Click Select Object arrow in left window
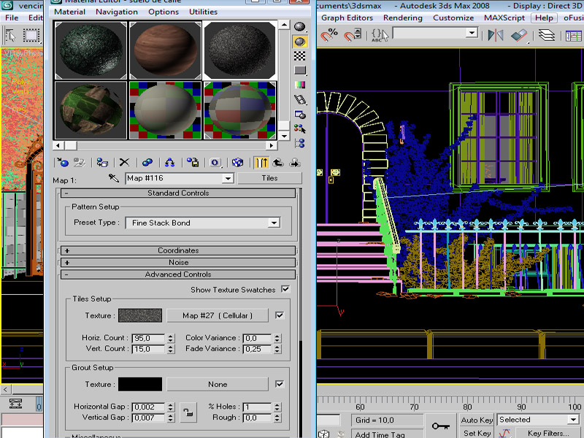Viewport: 584px width, 438px height. point(10,36)
